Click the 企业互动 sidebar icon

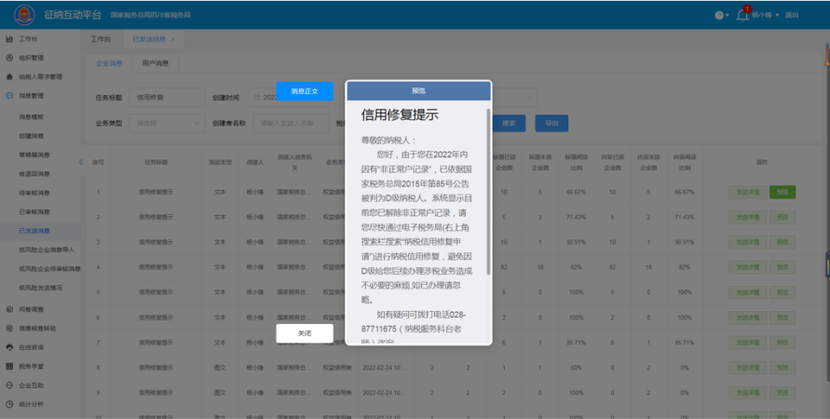point(9,385)
